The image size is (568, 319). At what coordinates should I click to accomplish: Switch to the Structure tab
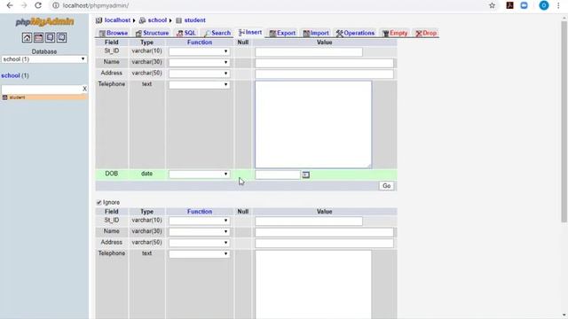pyautogui.click(x=152, y=33)
